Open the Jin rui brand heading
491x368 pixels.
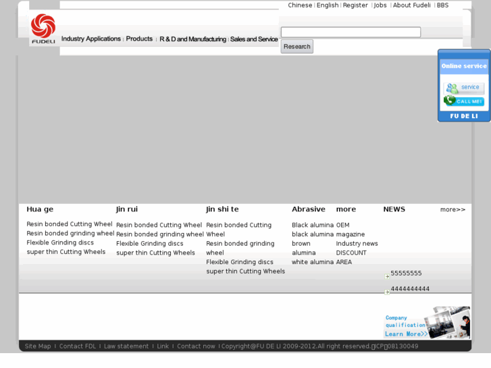(126, 209)
